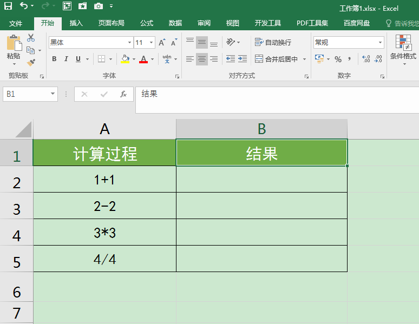
Task: Open the 百度网盘 tab
Action: (x=357, y=23)
